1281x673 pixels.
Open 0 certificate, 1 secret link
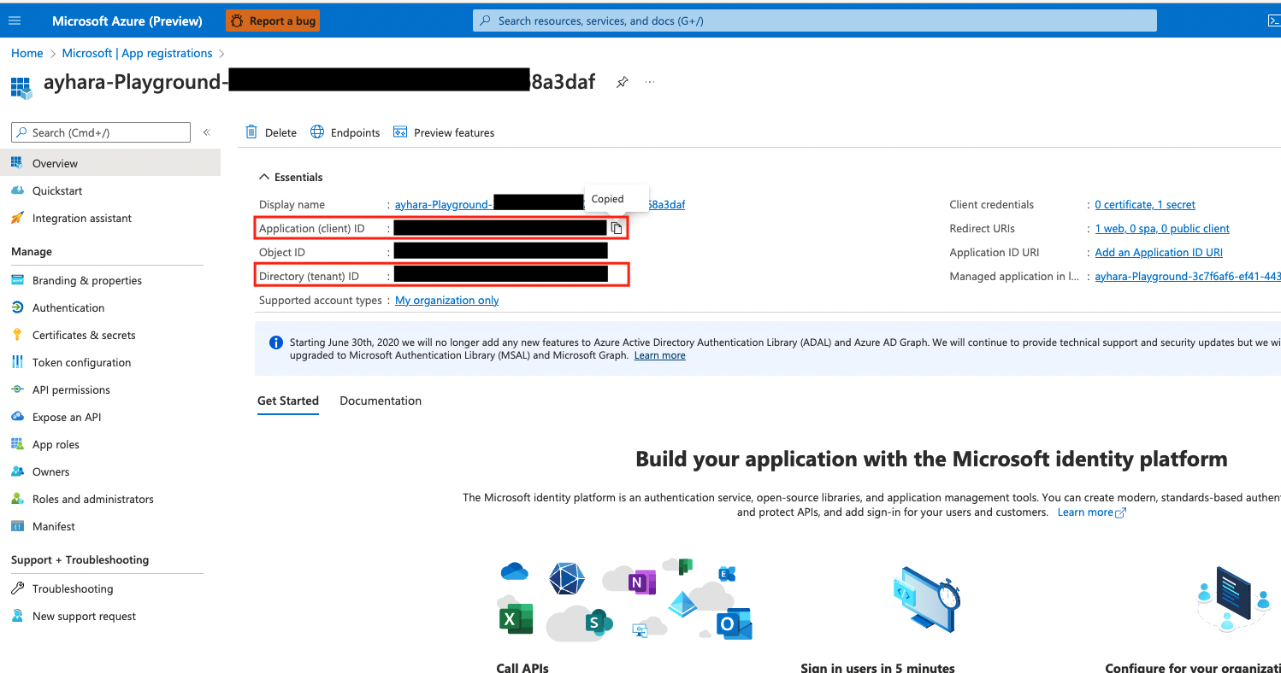[1145, 204]
